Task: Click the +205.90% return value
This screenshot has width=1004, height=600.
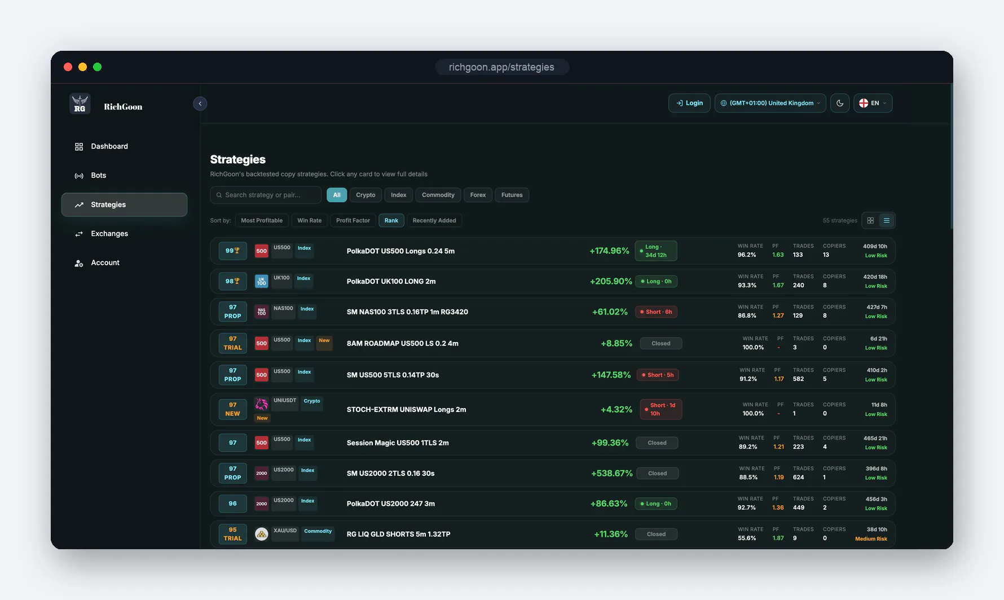Action: coord(611,282)
